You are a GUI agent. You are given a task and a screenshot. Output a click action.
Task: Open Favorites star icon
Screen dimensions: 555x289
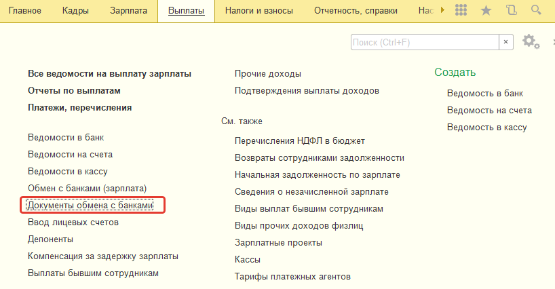486,10
